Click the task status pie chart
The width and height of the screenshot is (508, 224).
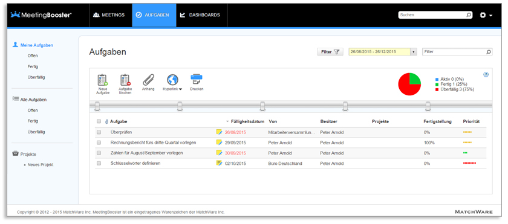point(409,84)
